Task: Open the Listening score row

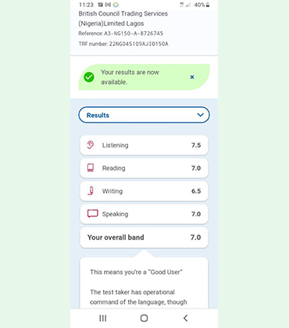Action: coord(144,145)
